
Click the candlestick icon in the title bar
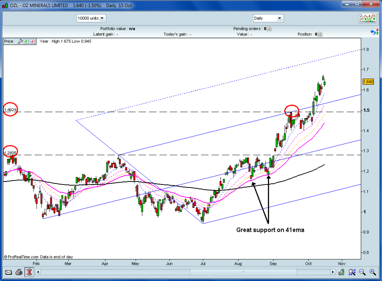[5, 5]
